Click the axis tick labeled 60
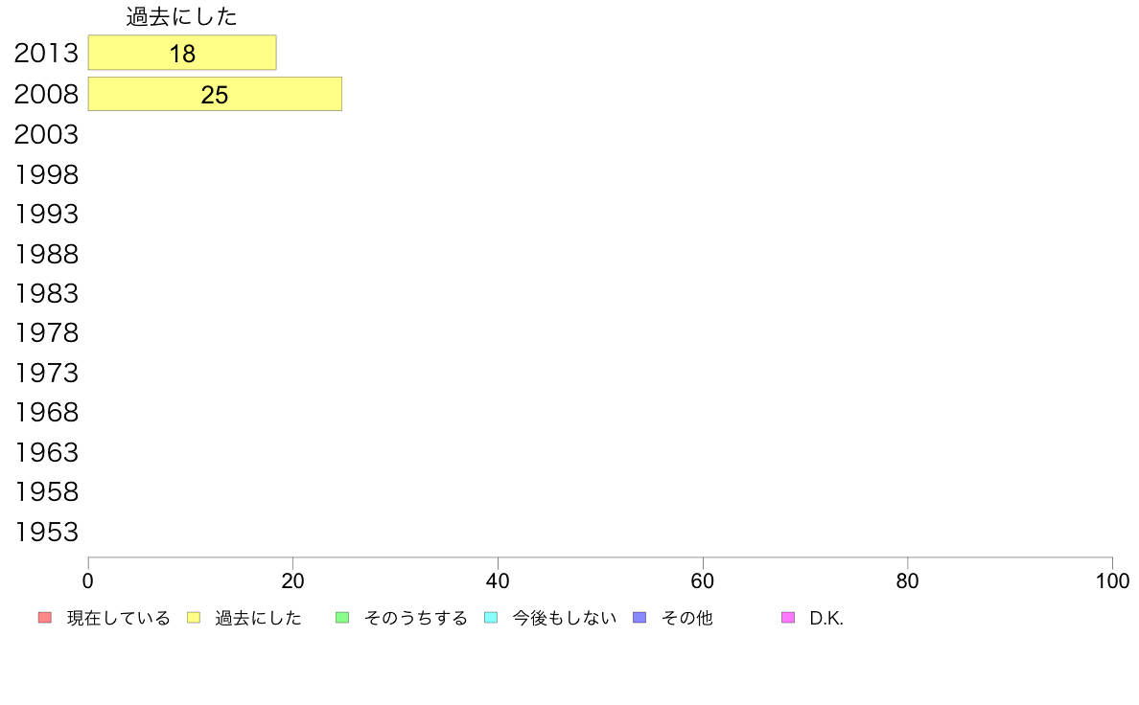Viewport: 1139px width, 705px height. 703,580
